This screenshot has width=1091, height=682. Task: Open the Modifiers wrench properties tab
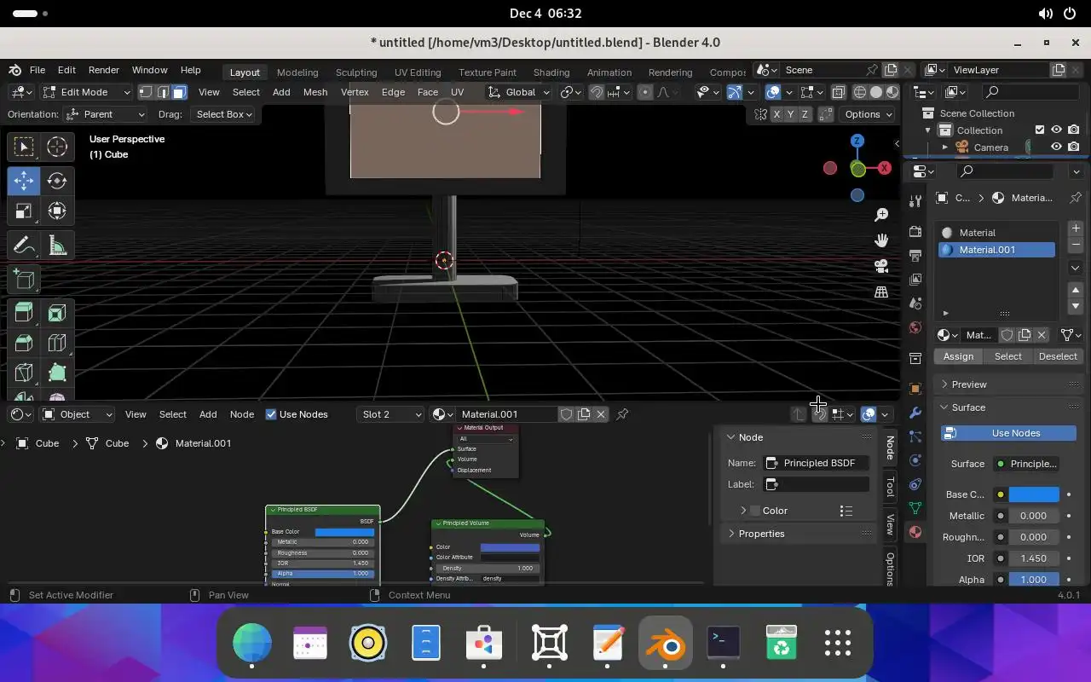click(x=915, y=413)
